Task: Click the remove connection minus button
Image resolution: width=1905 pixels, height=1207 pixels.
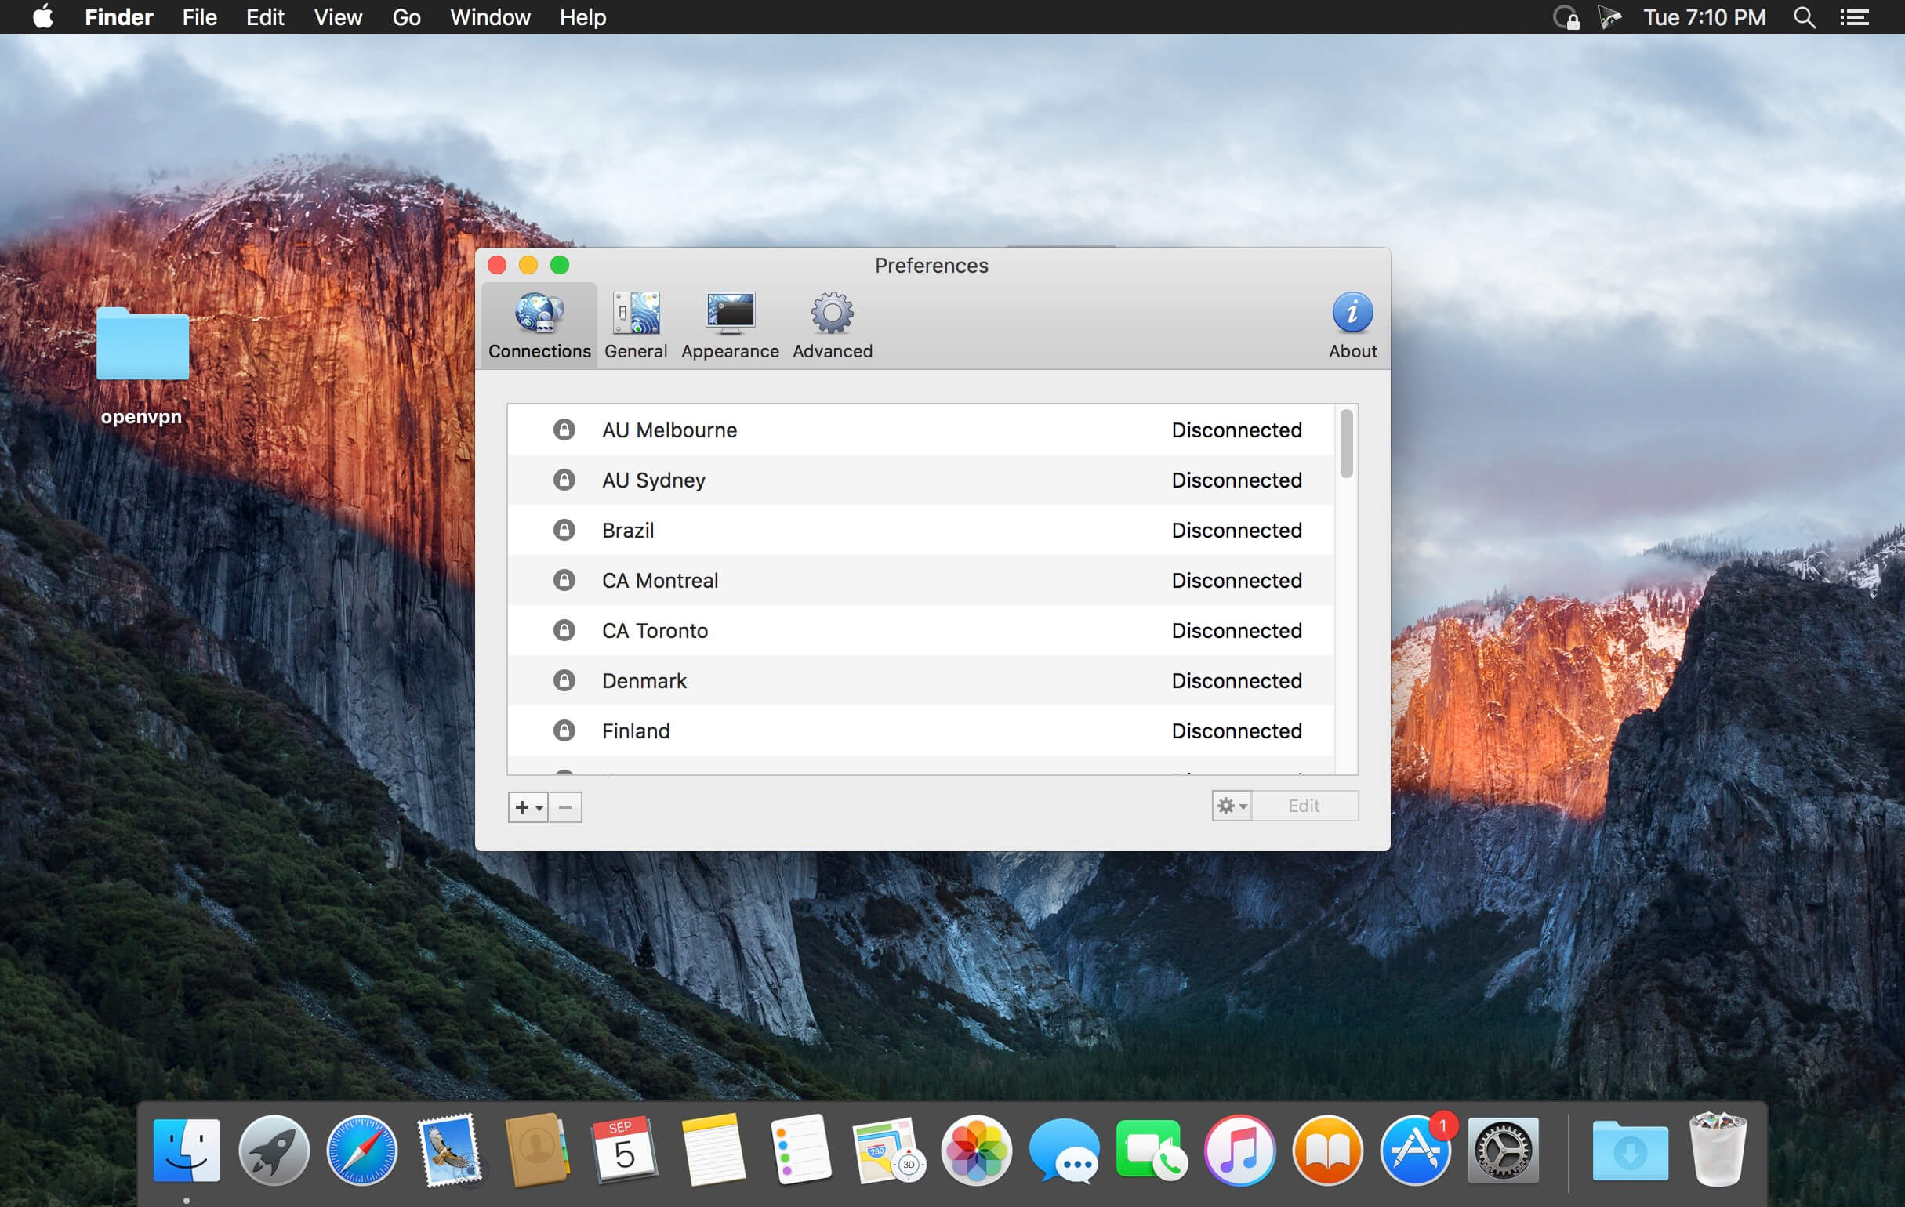Action: click(x=564, y=806)
